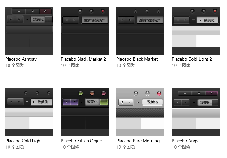Screen dimensions: 227x158
Task: Click red orb in Placebo Black Market 2 preview
Action: pos(103,11)
